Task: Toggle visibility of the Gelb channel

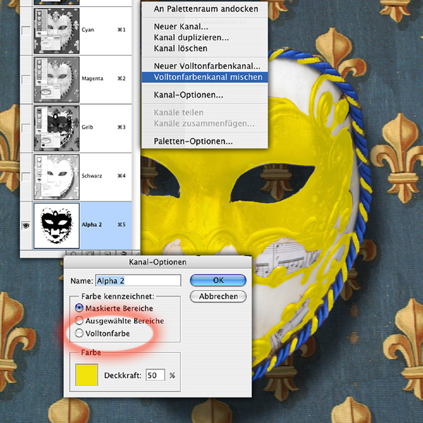Action: click(26, 128)
